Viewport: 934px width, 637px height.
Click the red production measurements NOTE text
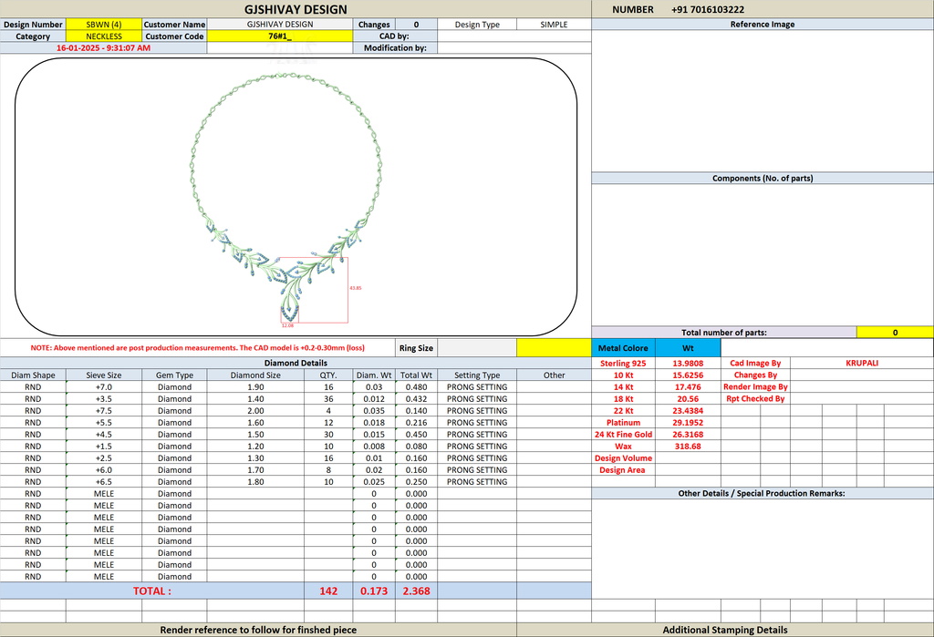(x=197, y=348)
